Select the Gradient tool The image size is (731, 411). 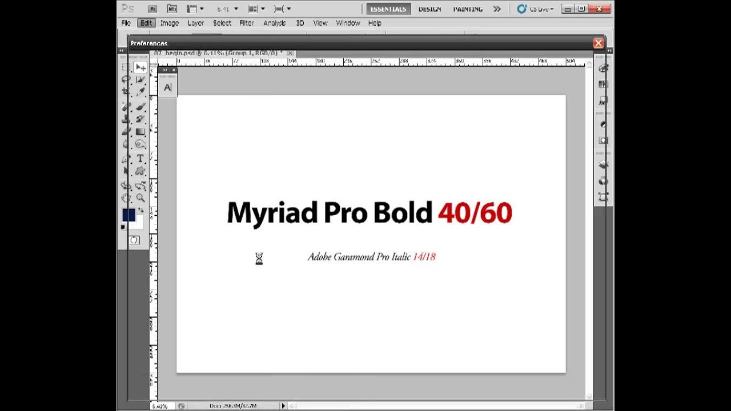tap(140, 132)
